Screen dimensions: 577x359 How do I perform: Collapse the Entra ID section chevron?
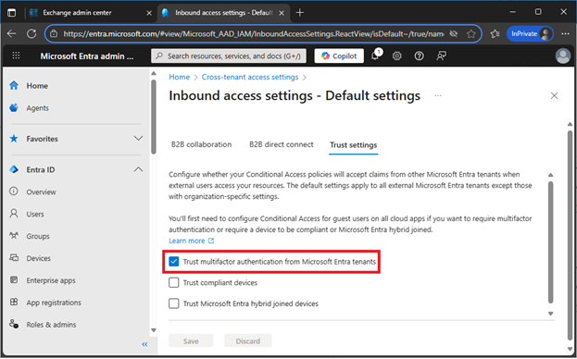pos(138,169)
